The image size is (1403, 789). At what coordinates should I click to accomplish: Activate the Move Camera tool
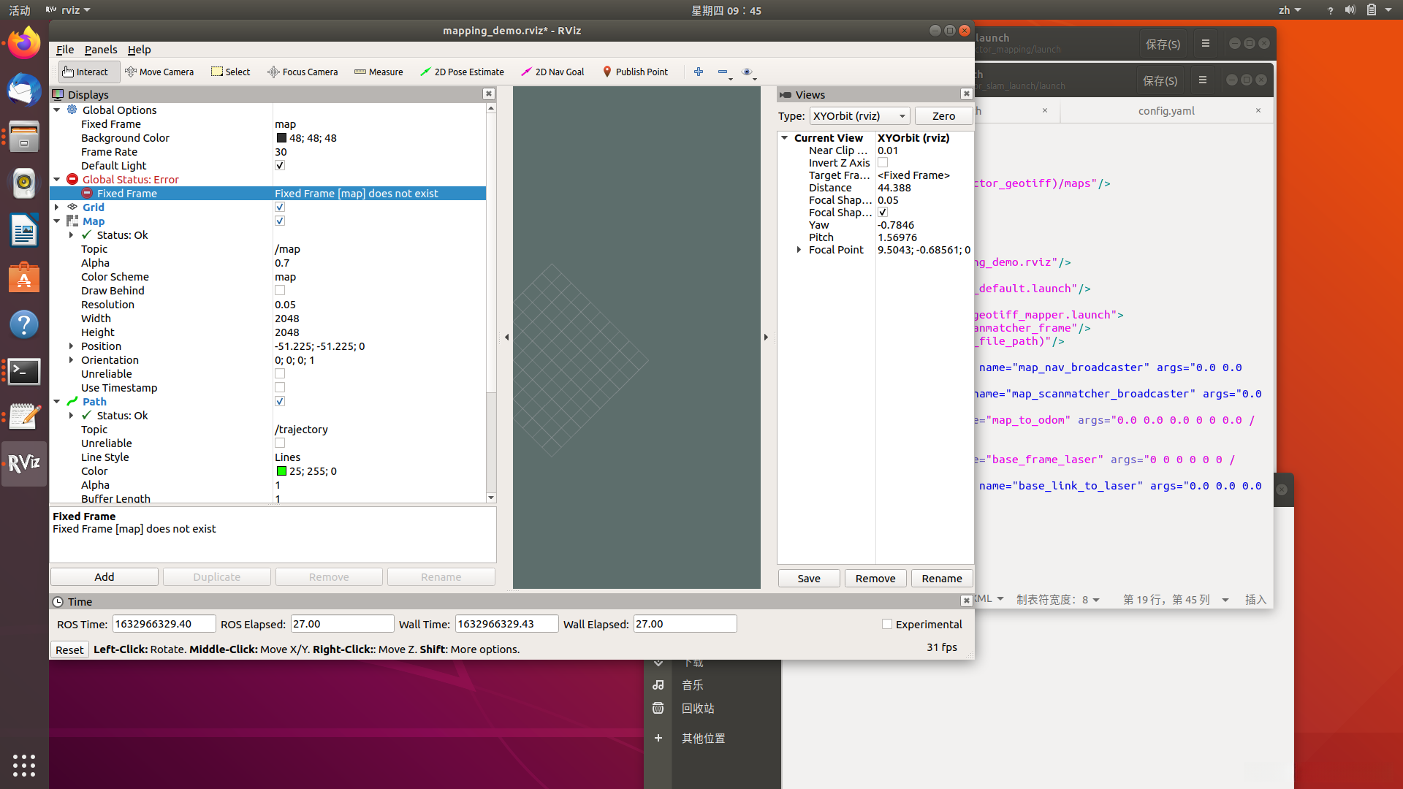(x=159, y=72)
